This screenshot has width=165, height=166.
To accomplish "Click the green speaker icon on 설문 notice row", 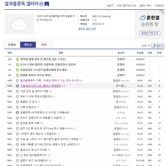I will (x=17, y=59).
